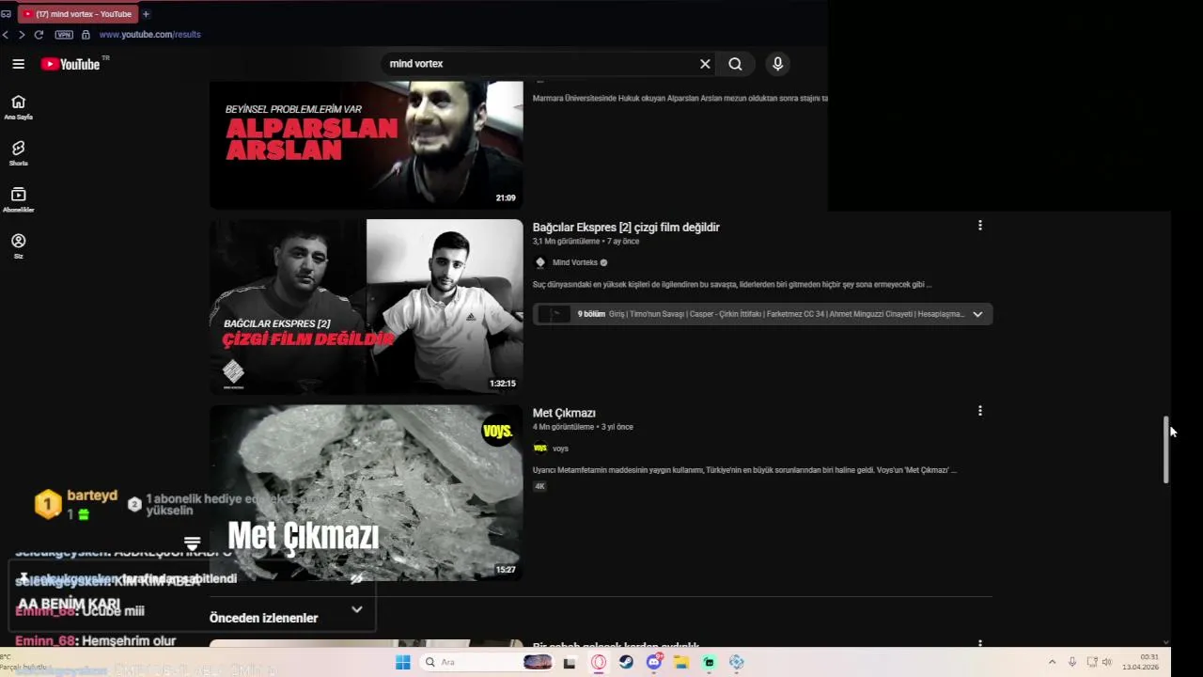Go forward in browser
Image resolution: width=1203 pixels, height=677 pixels.
pos(22,35)
